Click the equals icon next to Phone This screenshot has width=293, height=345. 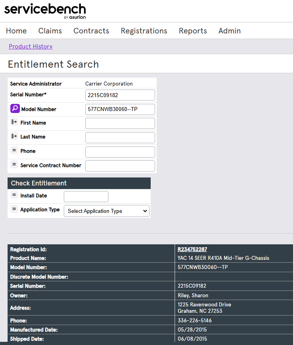[14, 152]
